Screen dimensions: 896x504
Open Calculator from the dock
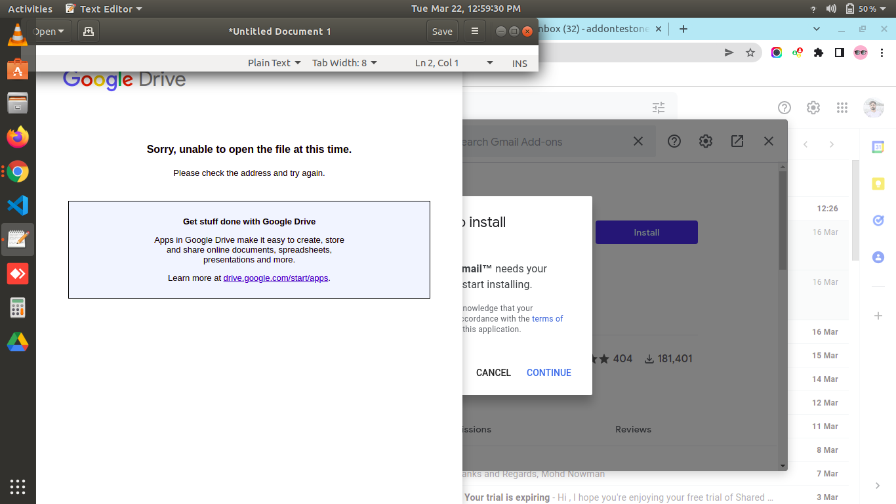tap(18, 308)
